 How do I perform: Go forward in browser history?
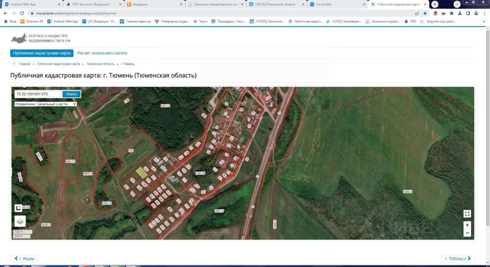pyautogui.click(x=14, y=13)
